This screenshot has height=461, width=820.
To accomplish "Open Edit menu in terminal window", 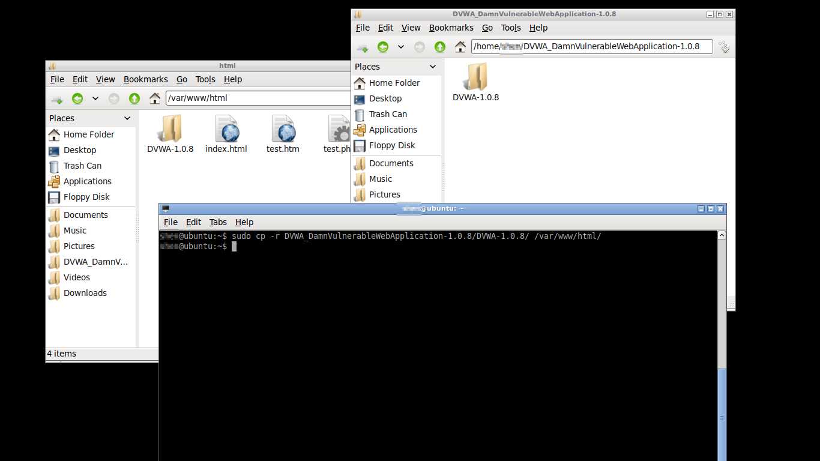I will (193, 222).
